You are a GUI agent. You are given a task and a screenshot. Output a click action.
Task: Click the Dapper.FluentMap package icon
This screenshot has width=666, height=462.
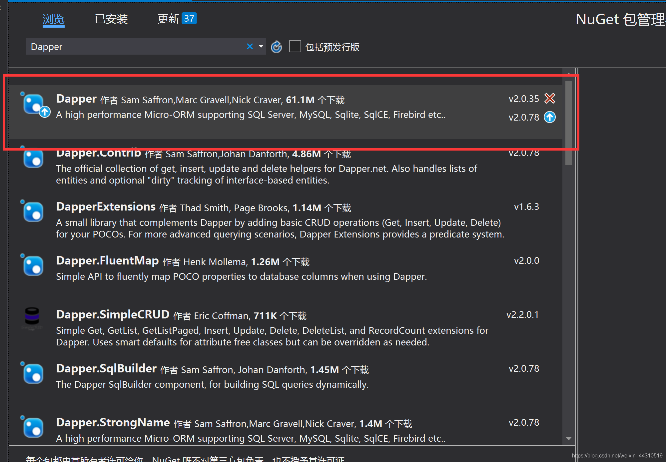click(x=33, y=266)
